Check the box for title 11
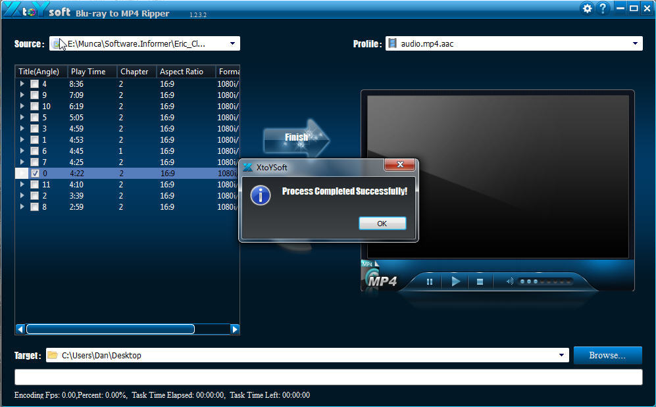 tap(34, 184)
